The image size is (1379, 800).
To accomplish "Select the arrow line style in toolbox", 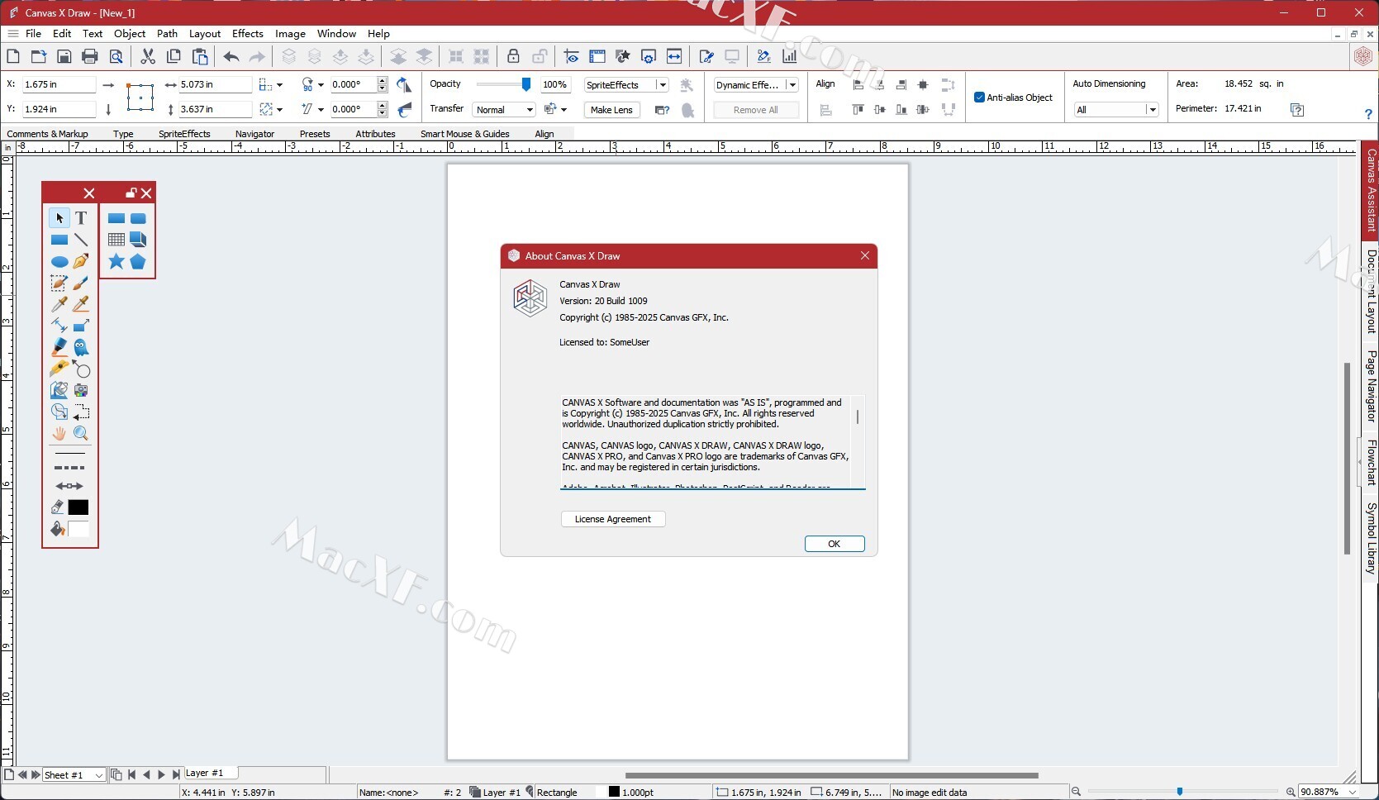I will [69, 486].
